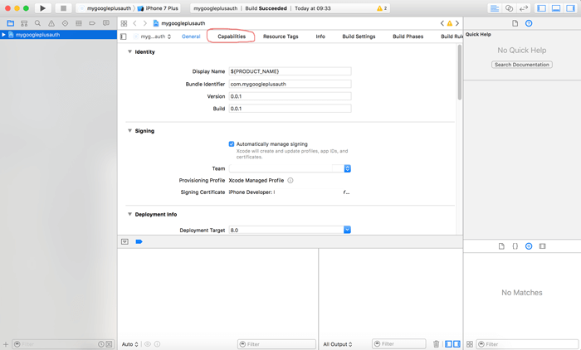This screenshot has height=350, width=581.
Task: Clear the console with trash icon
Action: [436, 344]
